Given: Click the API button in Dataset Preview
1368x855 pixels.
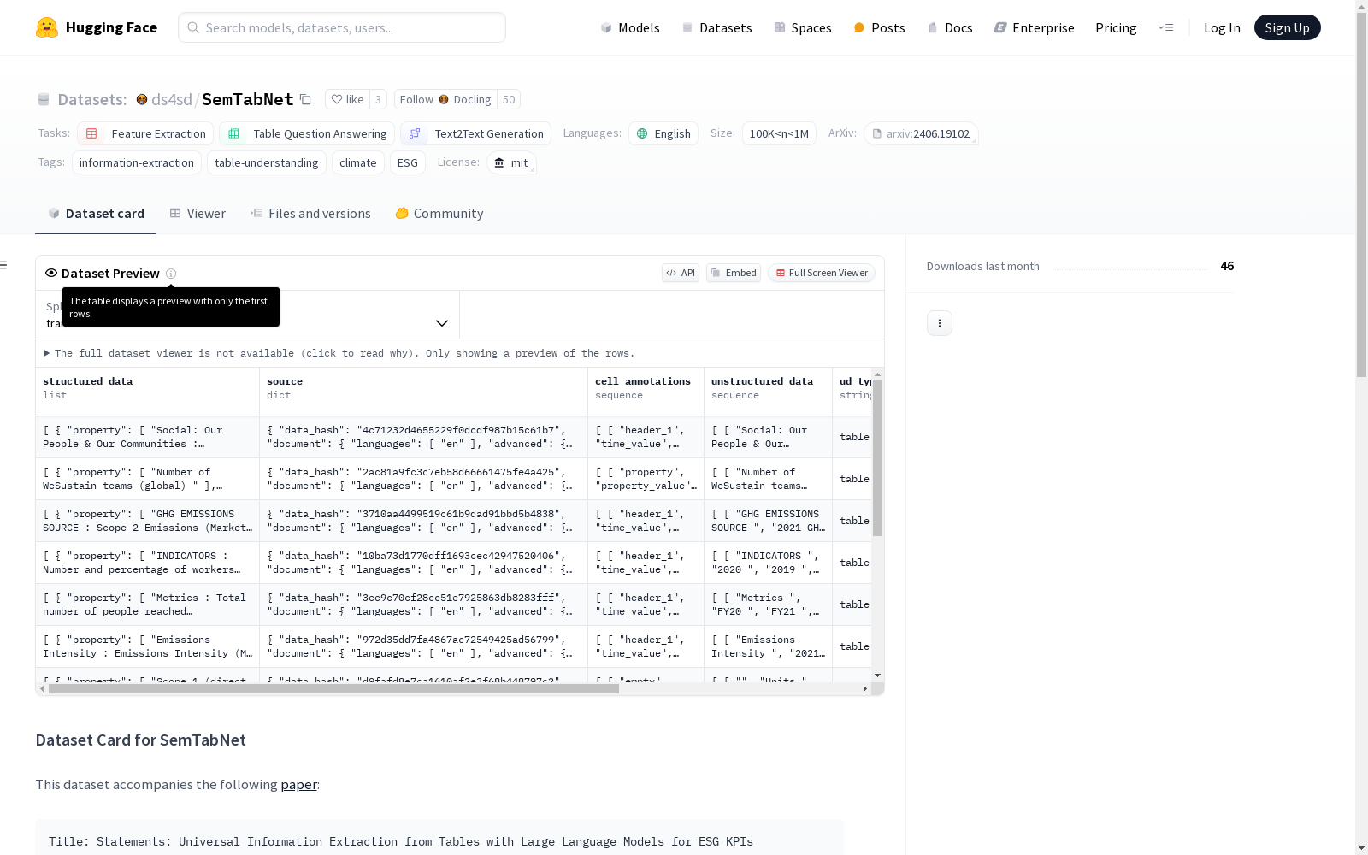Looking at the screenshot, I should pos(681,273).
